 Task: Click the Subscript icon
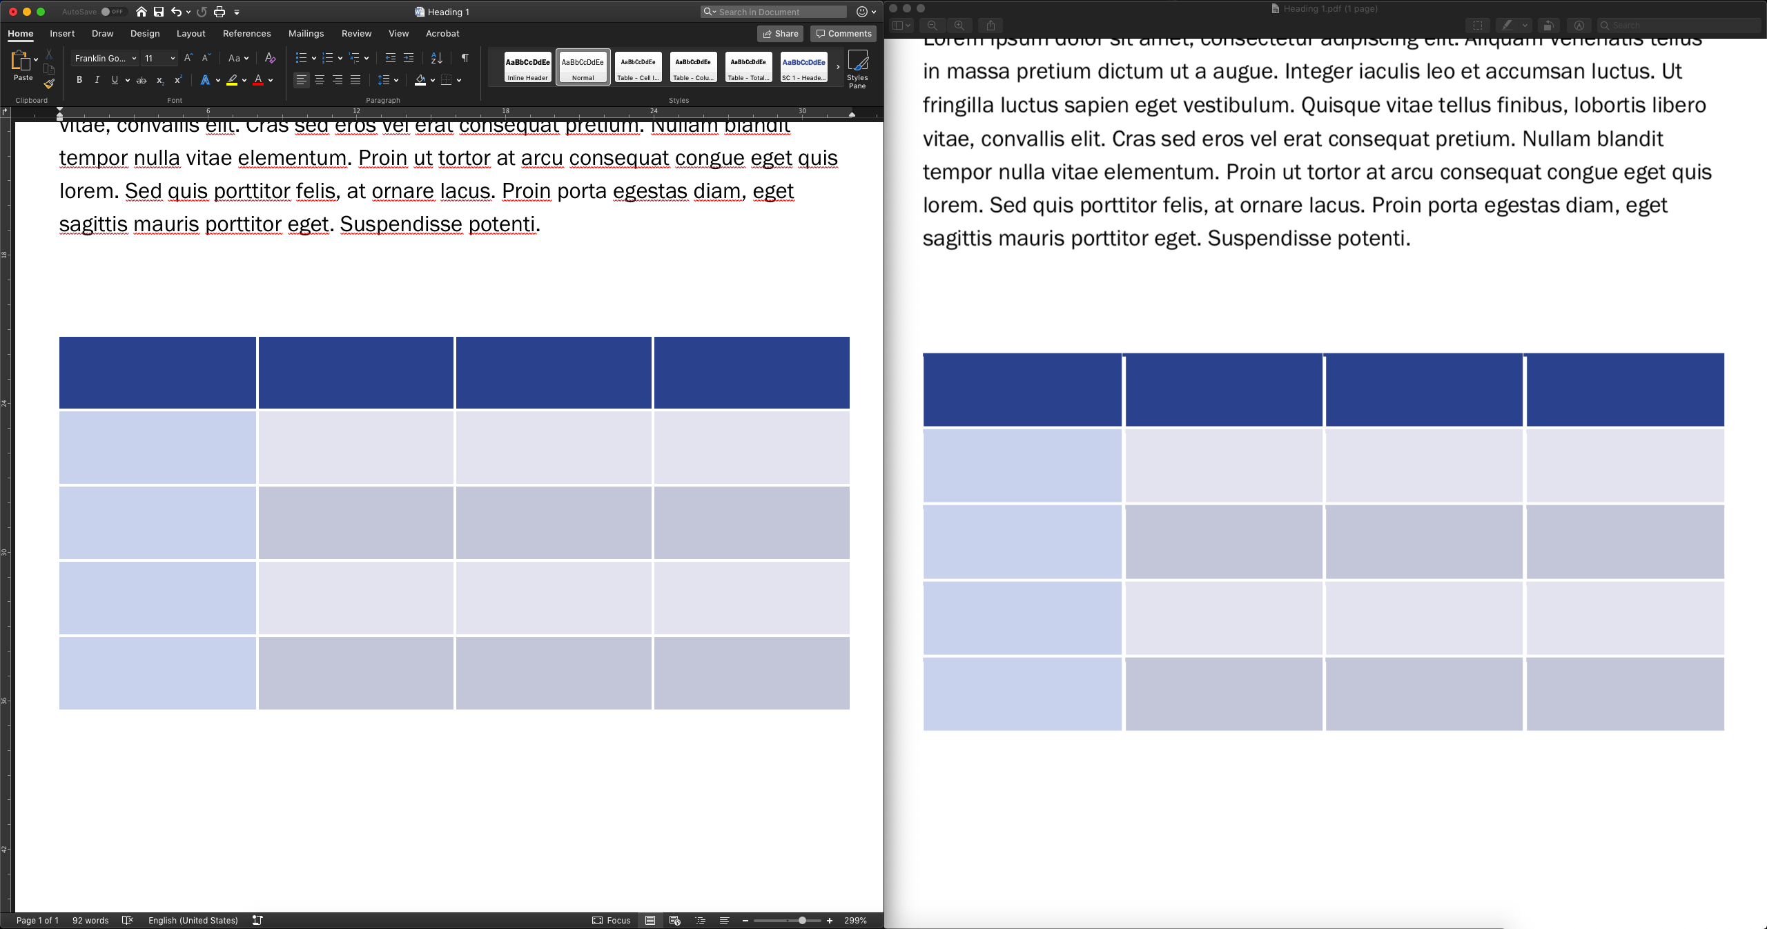pyautogui.click(x=160, y=80)
